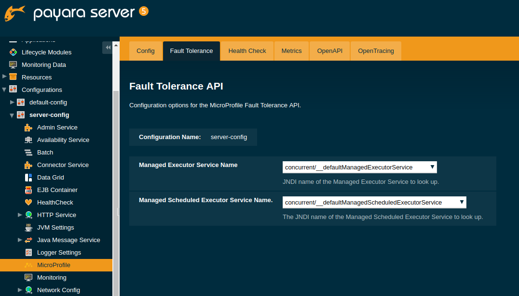Click the EJB Container jar icon
Screen dimensions: 519x296
pyautogui.click(x=28, y=190)
